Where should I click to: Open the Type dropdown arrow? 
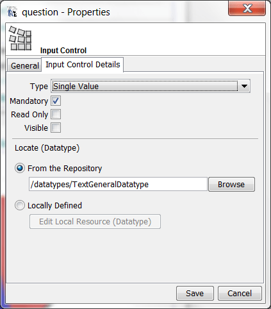pos(244,86)
